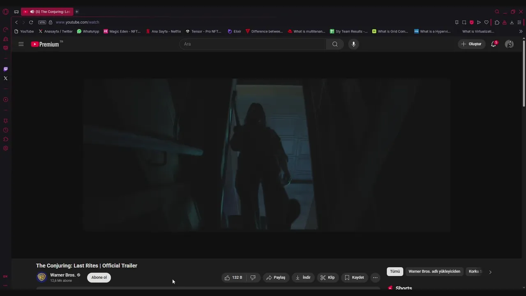Screen dimensions: 526x296
Task: Open the browser profile icon in toolbar
Action: [504, 22]
